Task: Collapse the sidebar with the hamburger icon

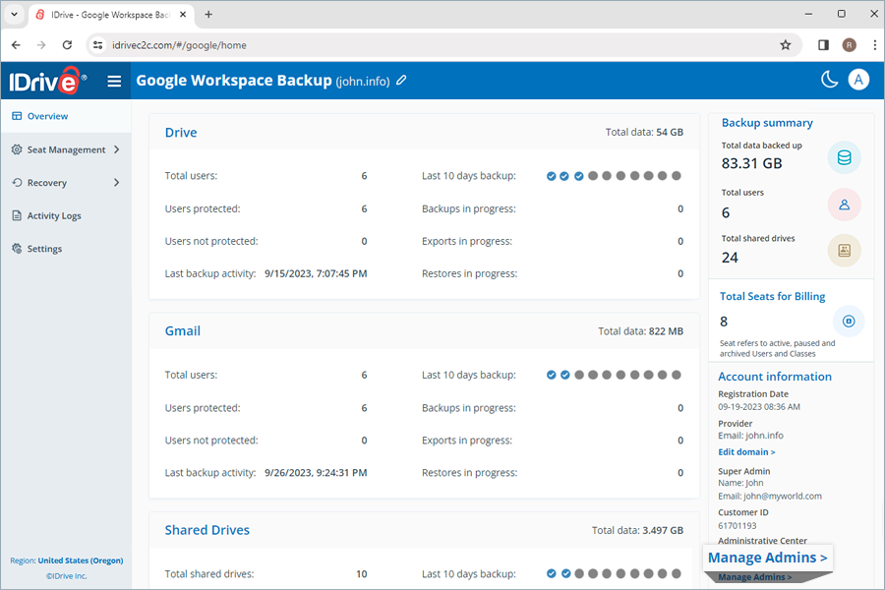Action: [x=114, y=81]
